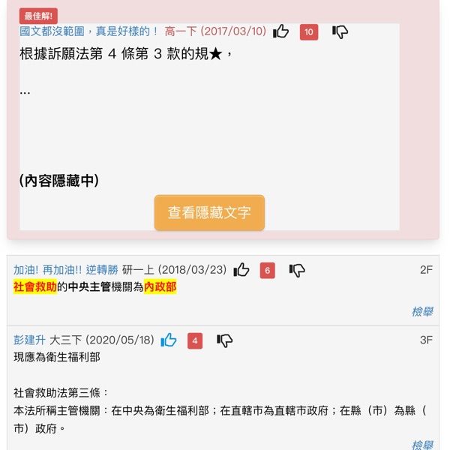The image size is (450, 450).
Task: Click the 2F floor label
Action: click(x=426, y=270)
